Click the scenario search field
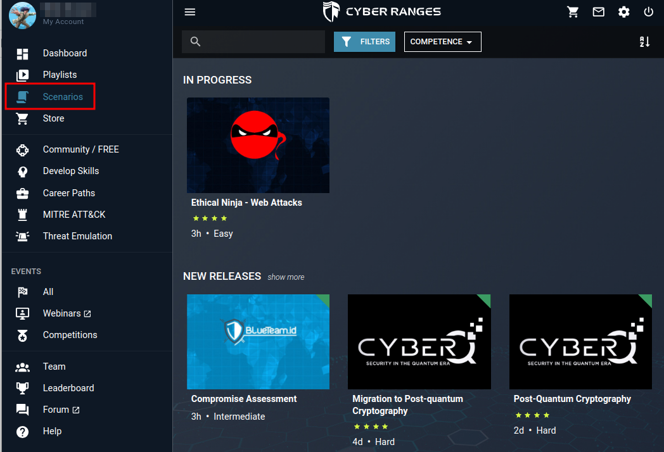Viewport: 664px width, 452px height. tap(261, 42)
